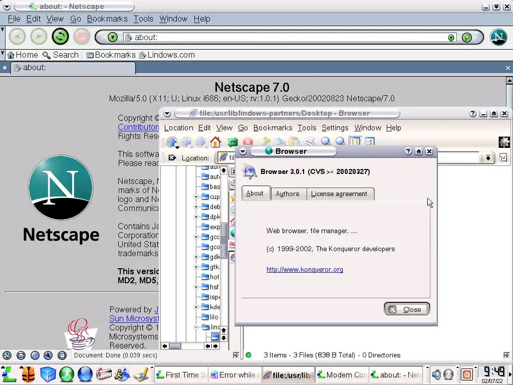This screenshot has width=513, height=385.
Task: Click the Sun Microsystems link on Netscape page
Action: tap(134, 318)
